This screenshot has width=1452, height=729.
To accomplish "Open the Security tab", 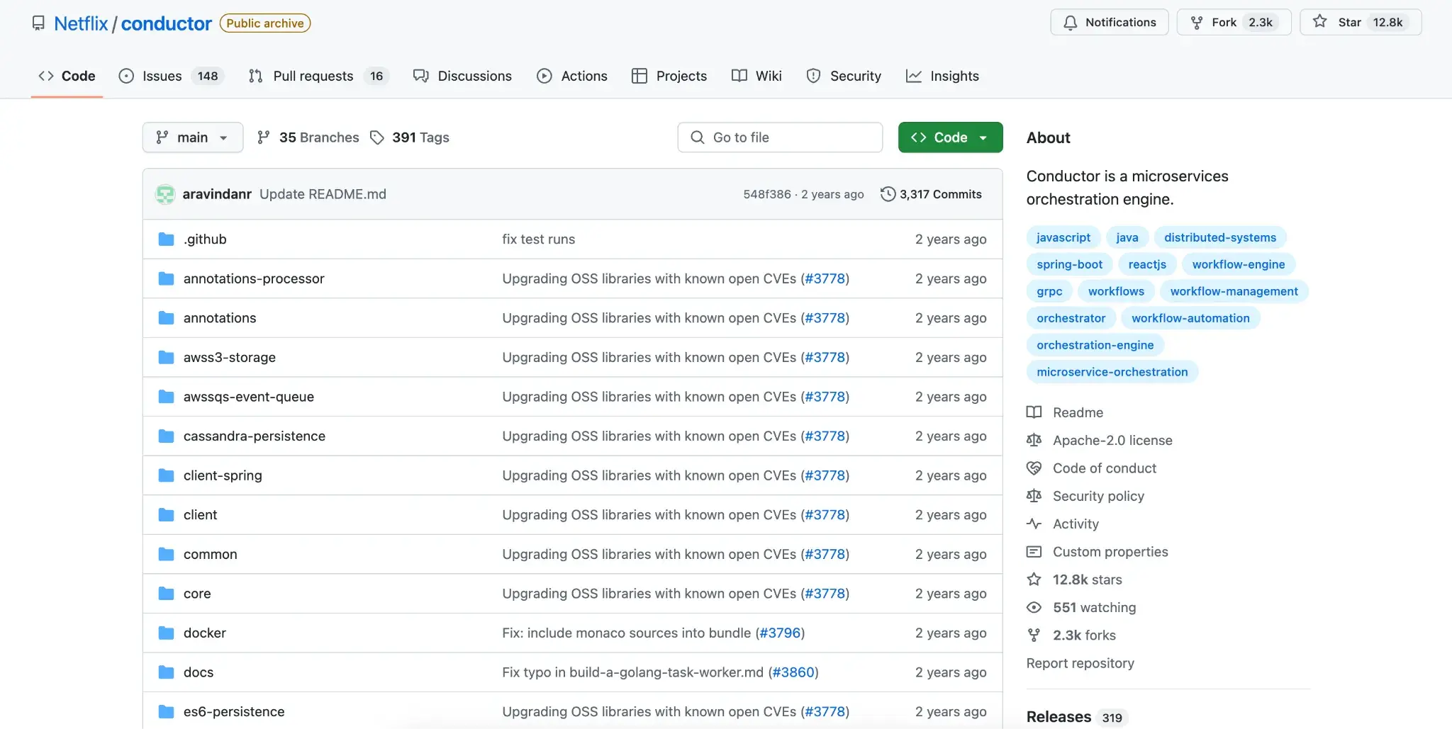I will click(844, 76).
